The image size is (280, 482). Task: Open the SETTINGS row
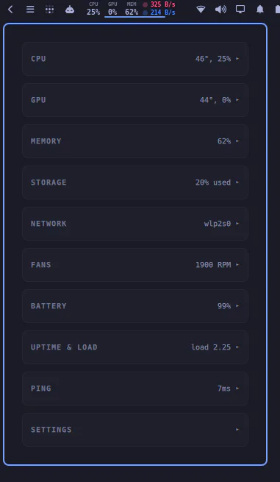(x=135, y=430)
